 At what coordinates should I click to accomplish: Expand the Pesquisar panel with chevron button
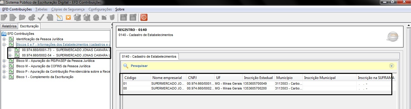pos(392,65)
